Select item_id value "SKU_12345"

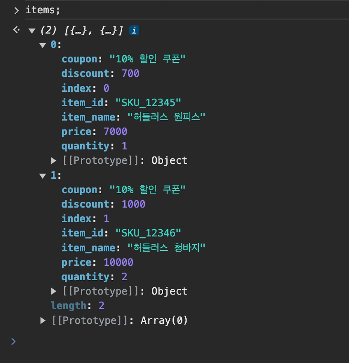[x=148, y=103]
